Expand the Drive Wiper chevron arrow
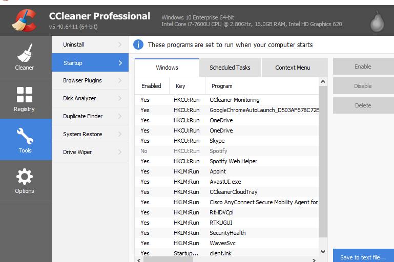Viewport: 394px width, 262px height. click(120, 152)
